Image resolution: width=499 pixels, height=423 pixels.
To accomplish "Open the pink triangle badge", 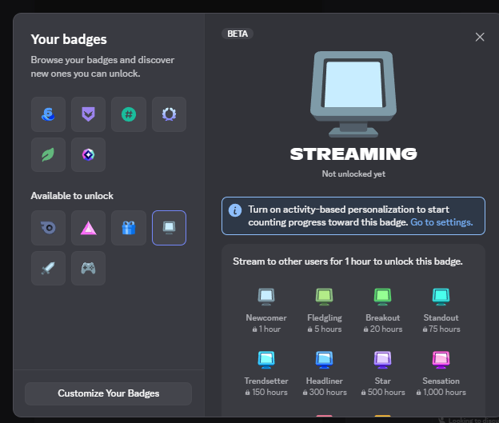I will point(89,228).
